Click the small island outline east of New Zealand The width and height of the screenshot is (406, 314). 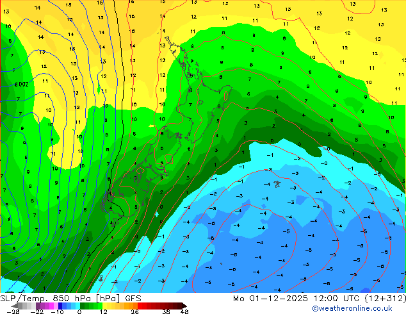tap(277, 184)
